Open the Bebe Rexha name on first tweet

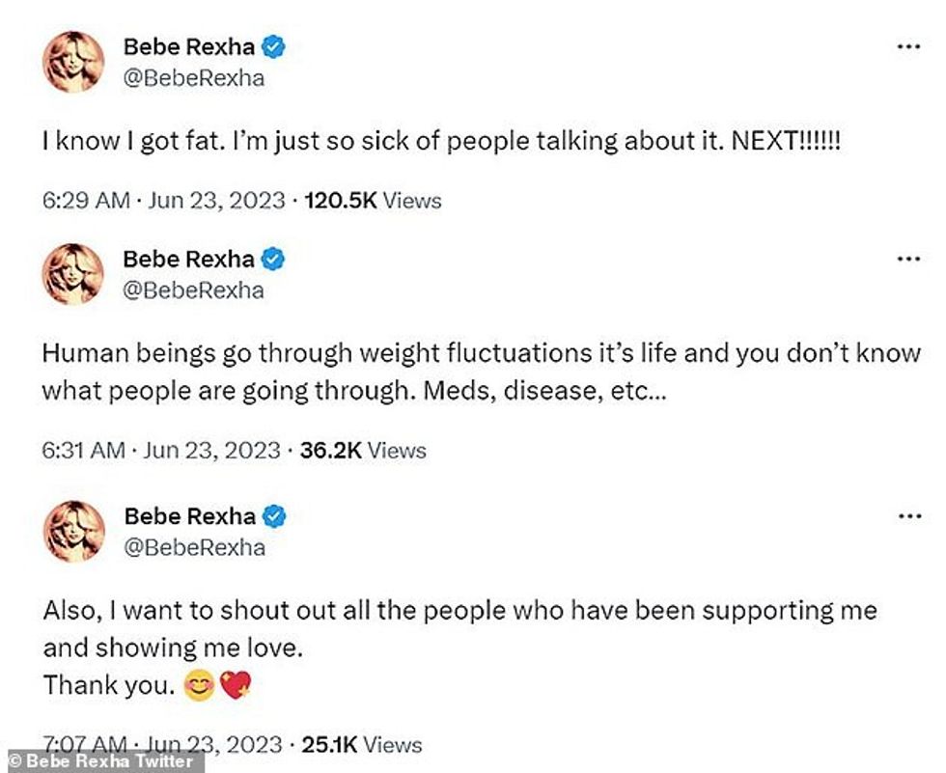pos(189,47)
